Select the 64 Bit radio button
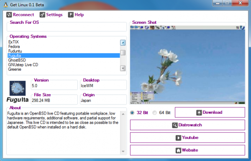The width and height of the screenshot is (251, 161). 154,112
